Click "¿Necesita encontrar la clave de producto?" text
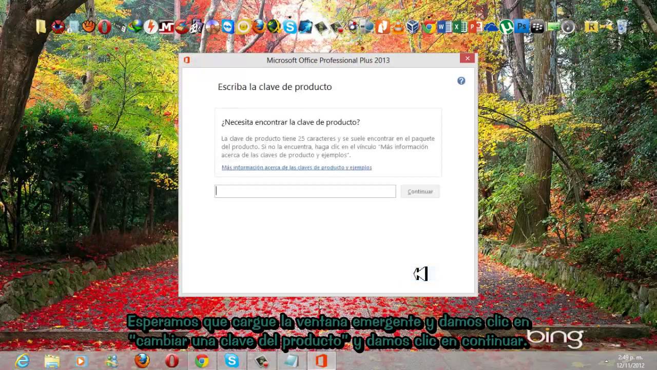 (291, 122)
